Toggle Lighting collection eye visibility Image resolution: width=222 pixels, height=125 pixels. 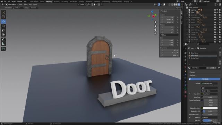pos(217,10)
